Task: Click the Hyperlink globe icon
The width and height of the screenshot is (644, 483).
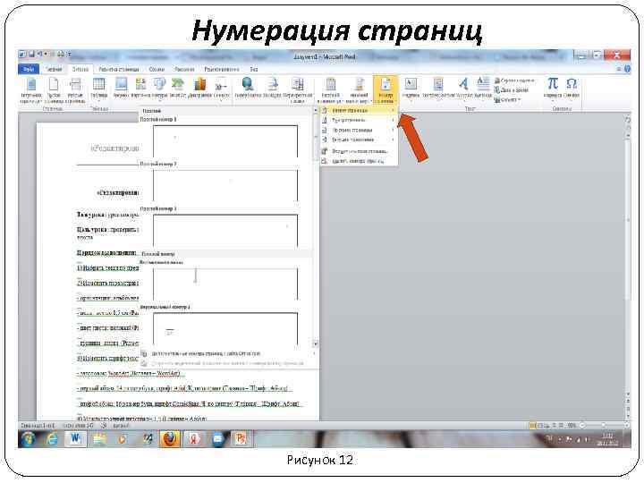Action: point(248,89)
